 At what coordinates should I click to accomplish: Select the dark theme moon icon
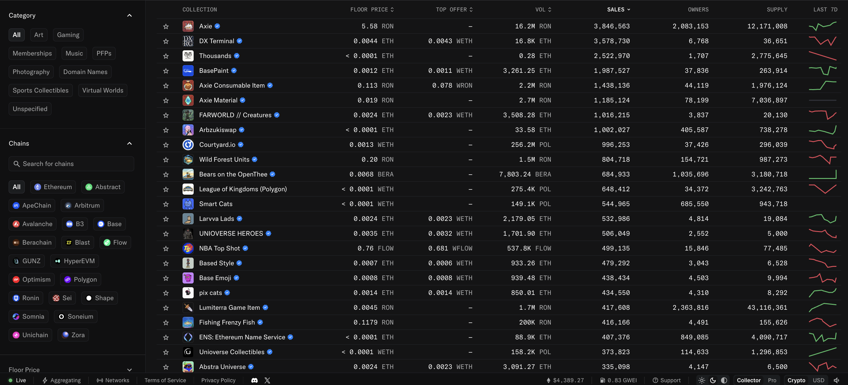pos(713,380)
